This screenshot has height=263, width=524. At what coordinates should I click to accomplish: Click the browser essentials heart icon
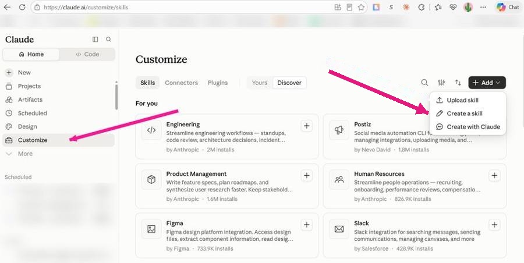coord(453,7)
